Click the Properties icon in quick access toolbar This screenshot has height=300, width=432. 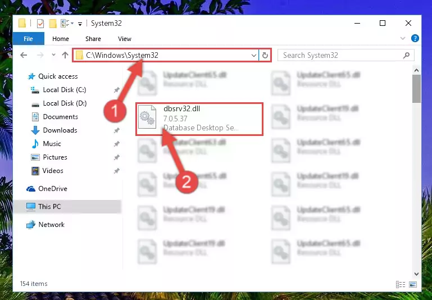coord(40,24)
